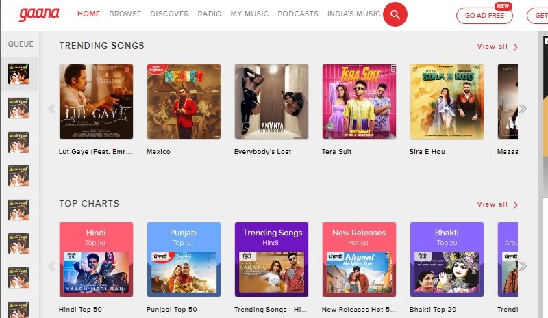548x318 pixels.
Task: Go to the HOME menu item
Action: [x=89, y=14]
